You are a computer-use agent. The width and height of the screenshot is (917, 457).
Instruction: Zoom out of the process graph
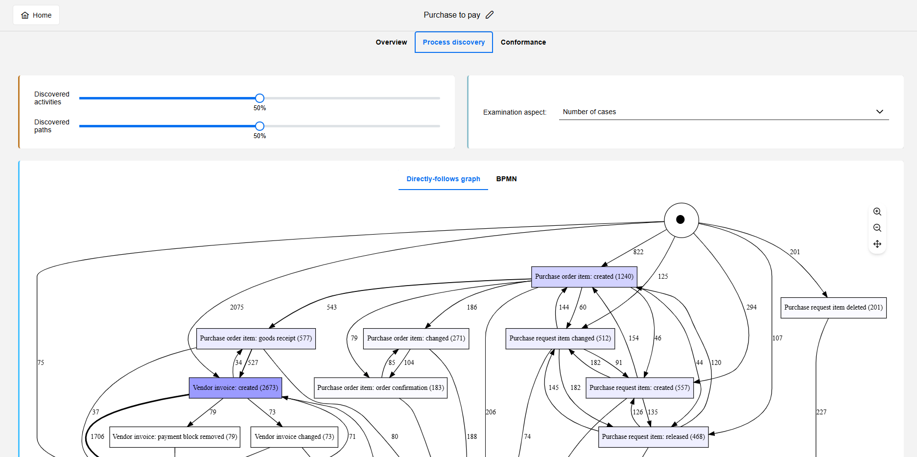tap(877, 228)
